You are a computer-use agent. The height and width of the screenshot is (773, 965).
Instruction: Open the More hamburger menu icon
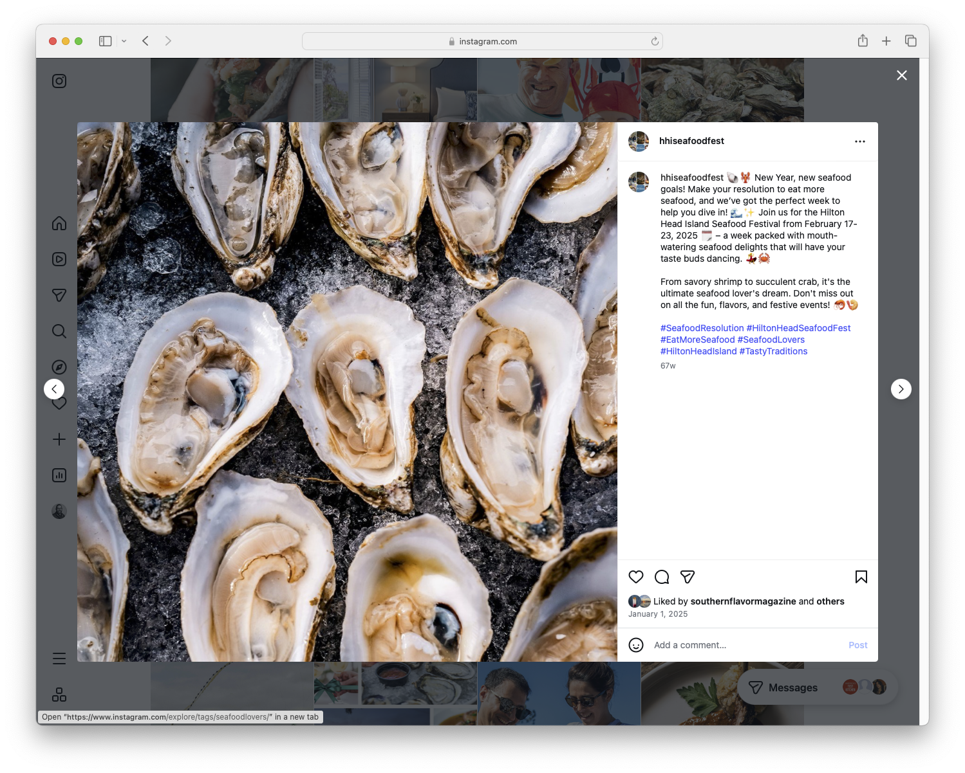(x=59, y=659)
